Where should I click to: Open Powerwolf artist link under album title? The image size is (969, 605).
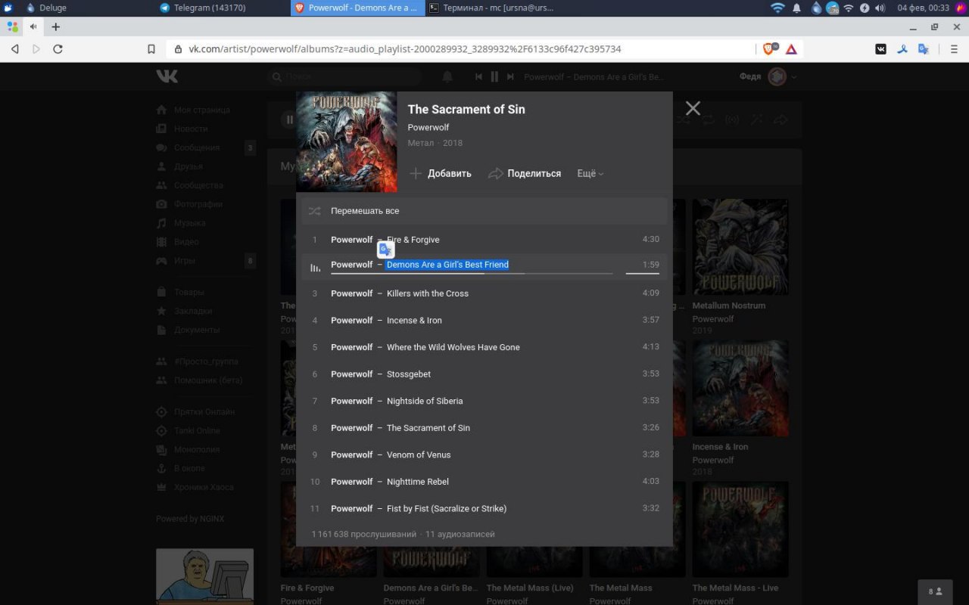[x=428, y=127]
